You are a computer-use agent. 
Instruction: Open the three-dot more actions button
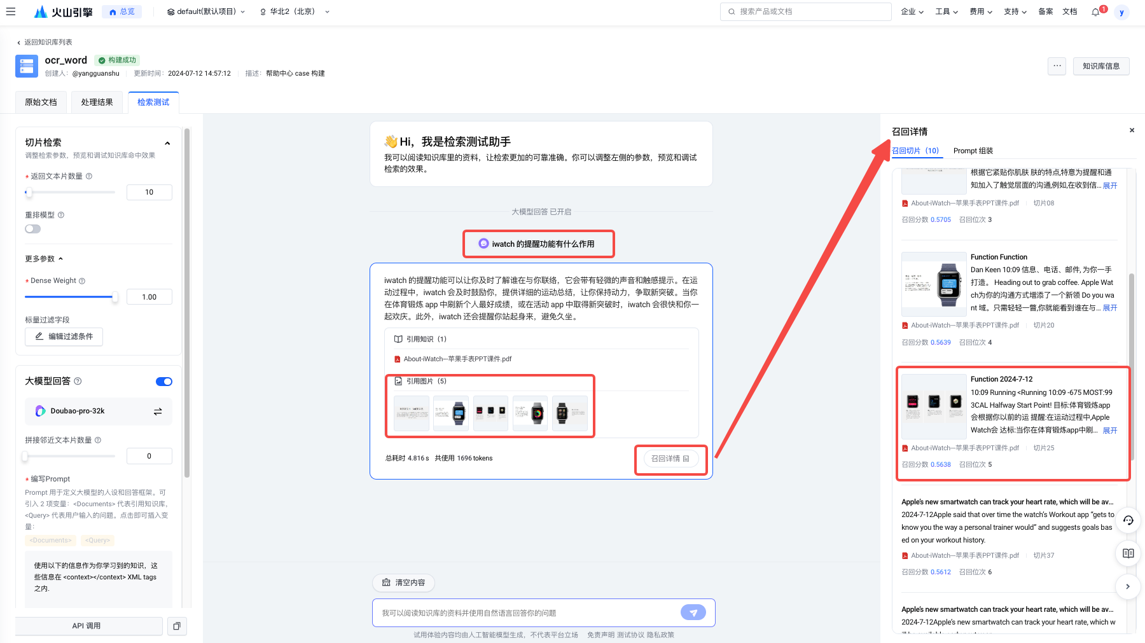tap(1057, 66)
